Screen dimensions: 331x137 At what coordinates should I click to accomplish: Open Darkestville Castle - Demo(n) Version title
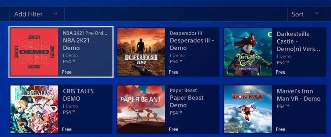tap(299, 42)
